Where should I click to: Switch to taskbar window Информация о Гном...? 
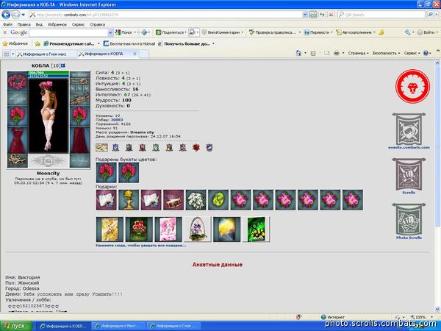[x=173, y=326]
